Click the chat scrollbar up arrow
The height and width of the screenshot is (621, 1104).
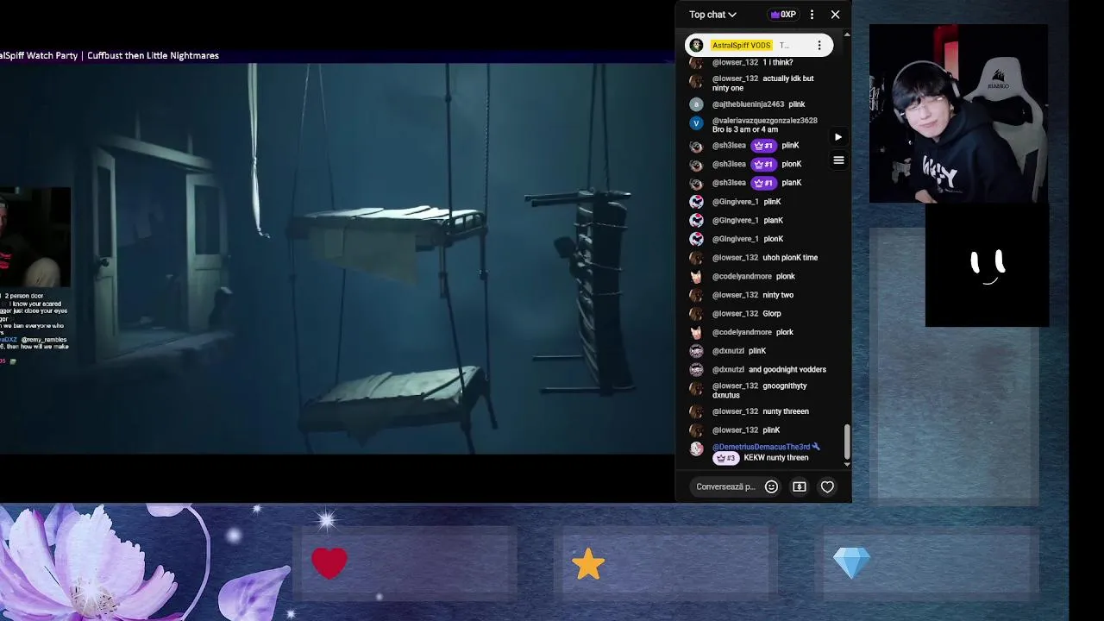click(x=846, y=34)
